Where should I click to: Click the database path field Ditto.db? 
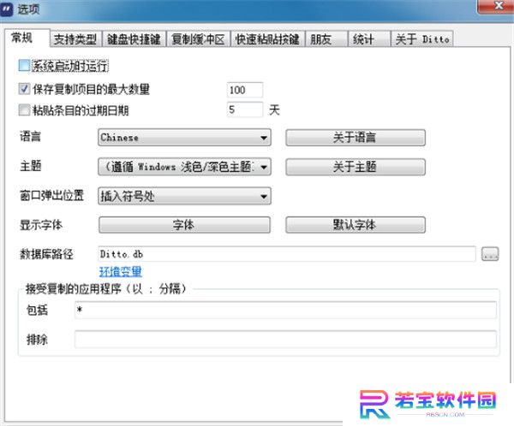[x=287, y=254]
